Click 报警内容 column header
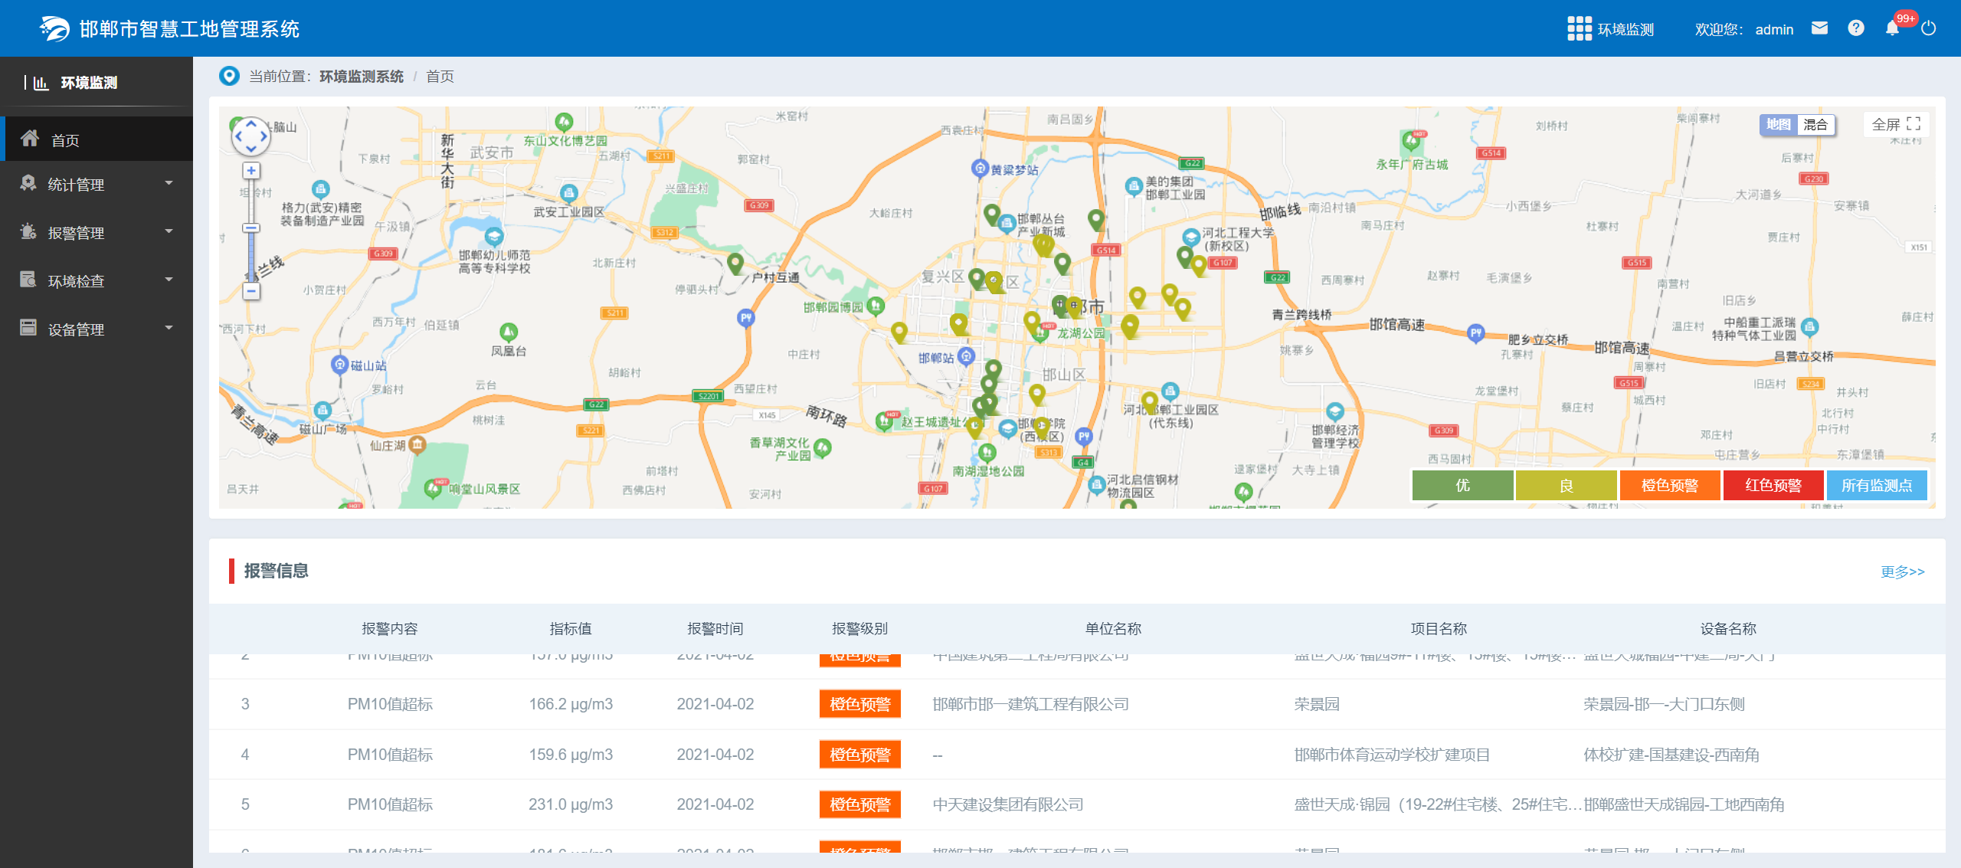1961x868 pixels. pyautogui.click(x=390, y=628)
